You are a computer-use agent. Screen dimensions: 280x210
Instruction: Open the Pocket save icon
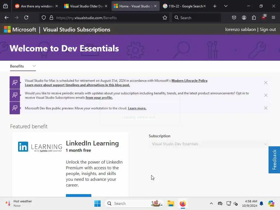pyautogui.click(x=234, y=17)
